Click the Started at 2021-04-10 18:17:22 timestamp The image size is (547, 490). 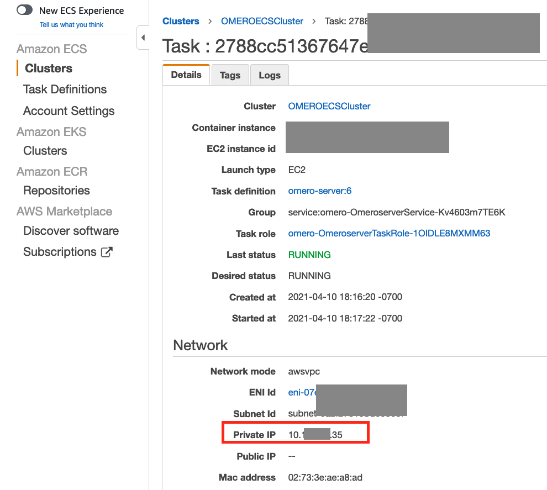345,318
